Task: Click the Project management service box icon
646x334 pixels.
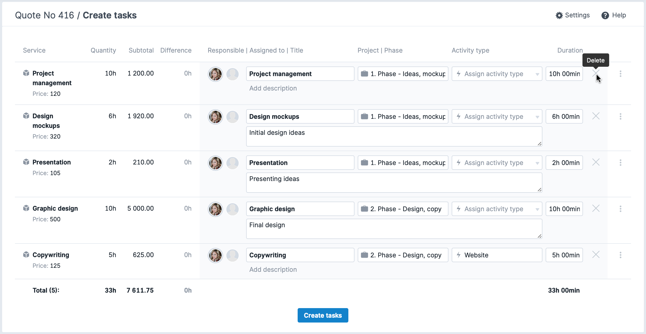Action: (x=26, y=73)
